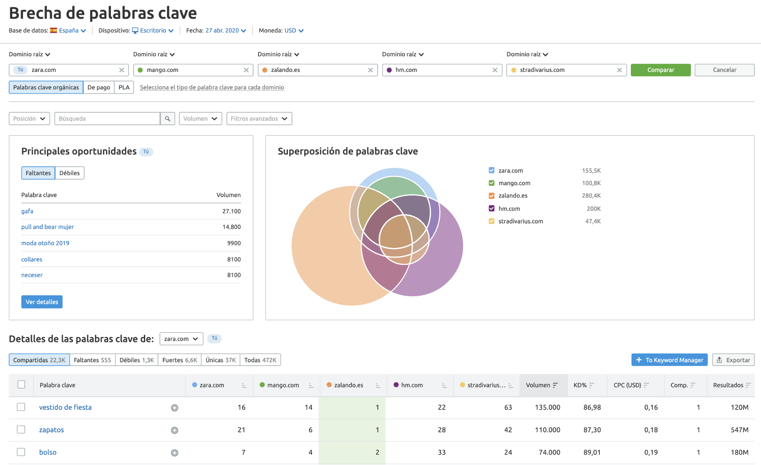
Task: Switch to the Faltantes 555 tab
Action: [92, 360]
